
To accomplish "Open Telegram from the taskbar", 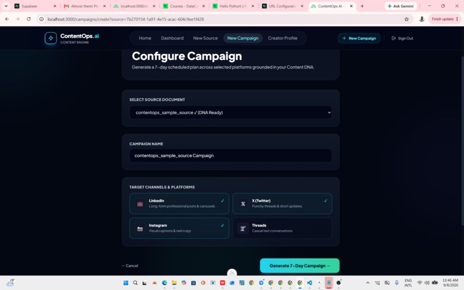I will click(261, 283).
